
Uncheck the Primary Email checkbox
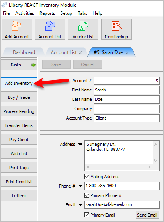(87, 215)
